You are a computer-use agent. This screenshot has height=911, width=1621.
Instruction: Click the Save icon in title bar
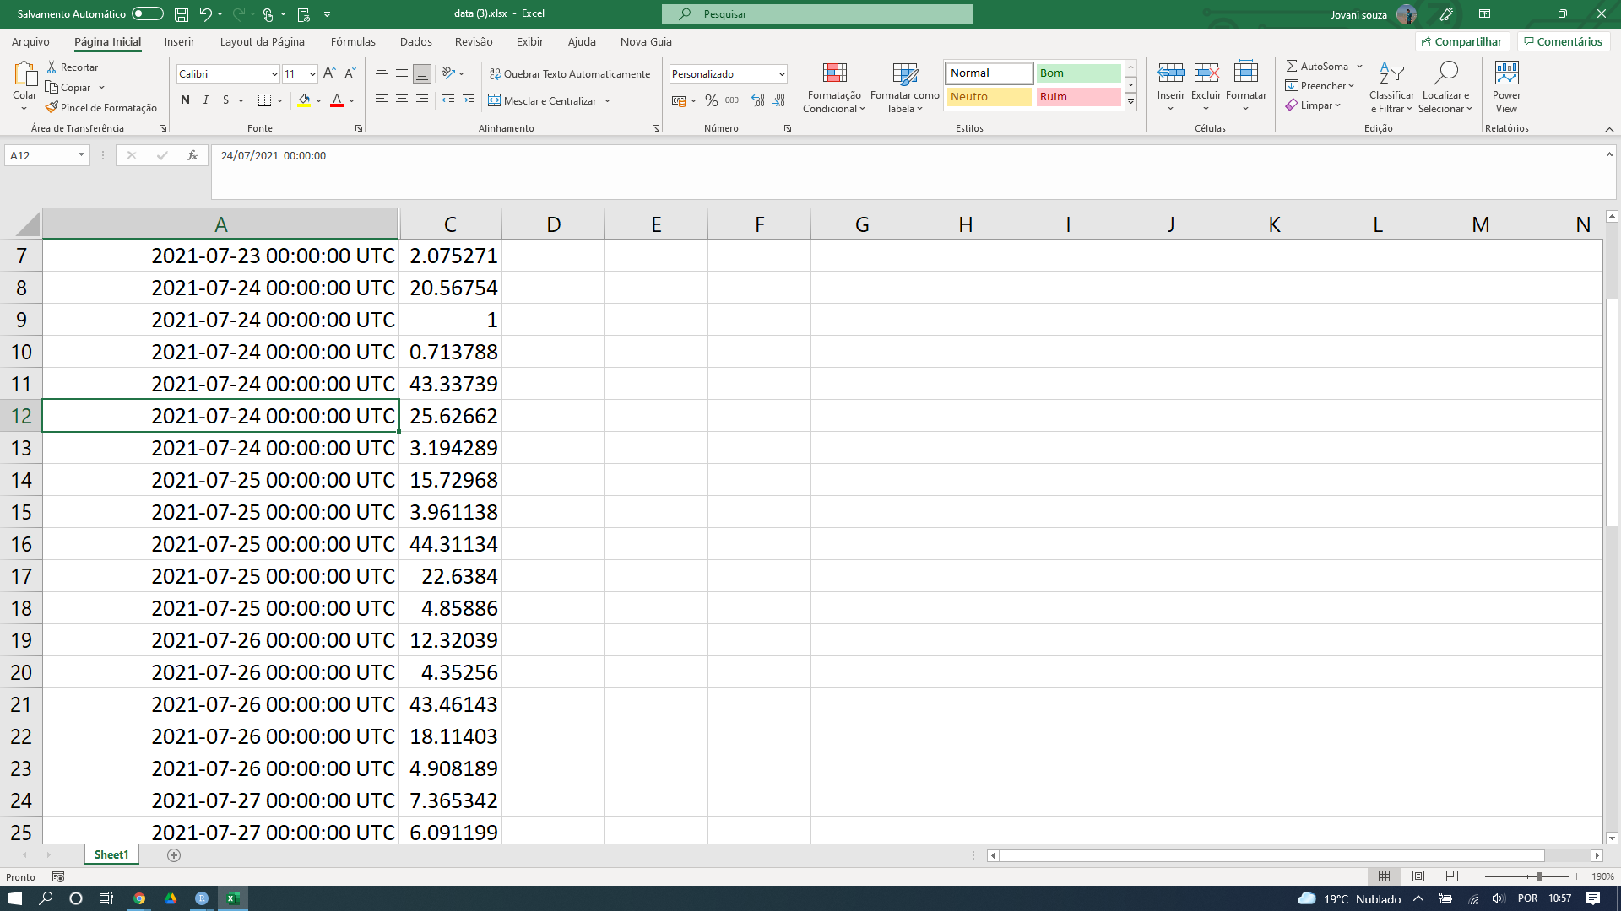[182, 13]
